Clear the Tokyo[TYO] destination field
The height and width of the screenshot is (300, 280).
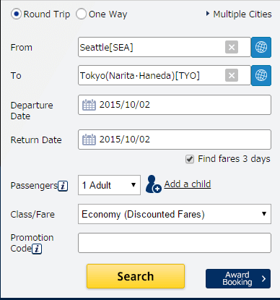point(232,75)
